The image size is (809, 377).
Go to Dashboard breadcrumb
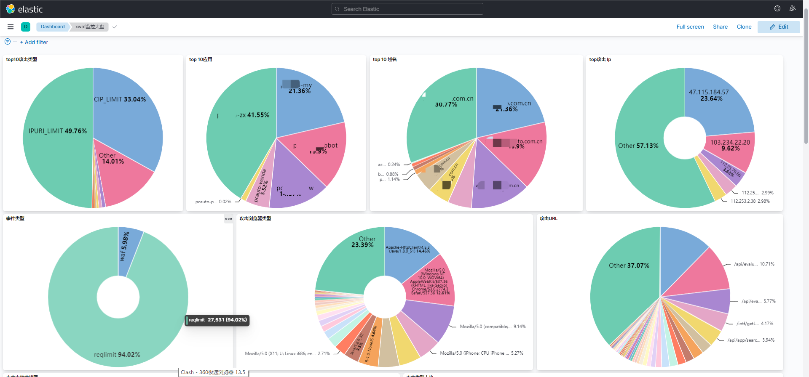click(x=53, y=27)
